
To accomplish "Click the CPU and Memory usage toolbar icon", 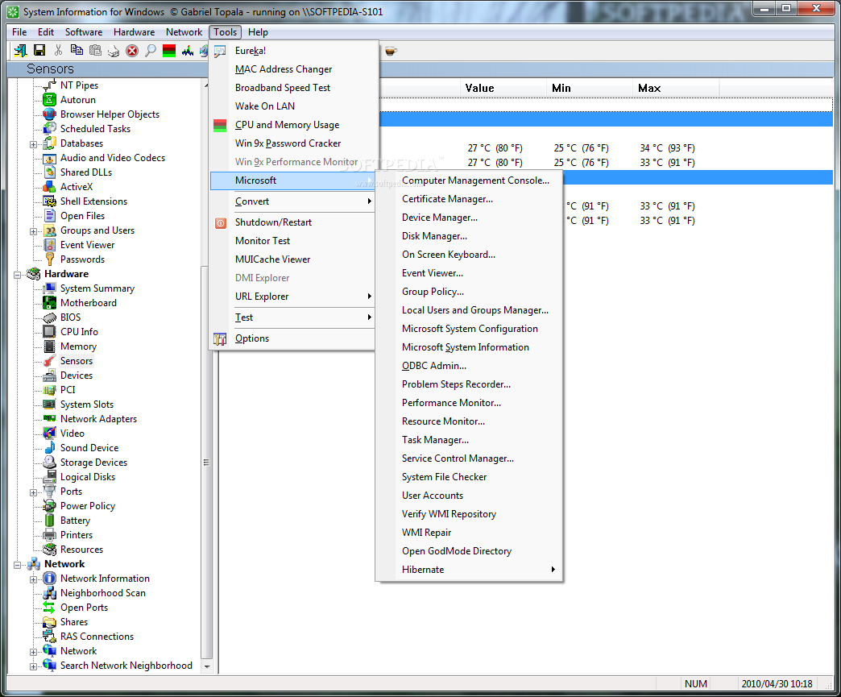I will [x=169, y=51].
